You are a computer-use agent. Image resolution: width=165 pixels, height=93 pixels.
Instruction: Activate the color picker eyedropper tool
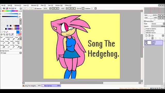12,34
